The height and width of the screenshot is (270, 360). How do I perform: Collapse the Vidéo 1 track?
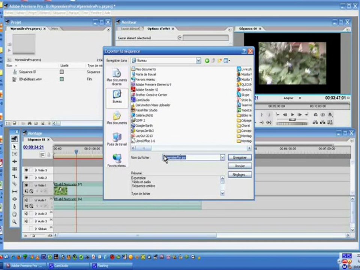[x=36, y=185]
